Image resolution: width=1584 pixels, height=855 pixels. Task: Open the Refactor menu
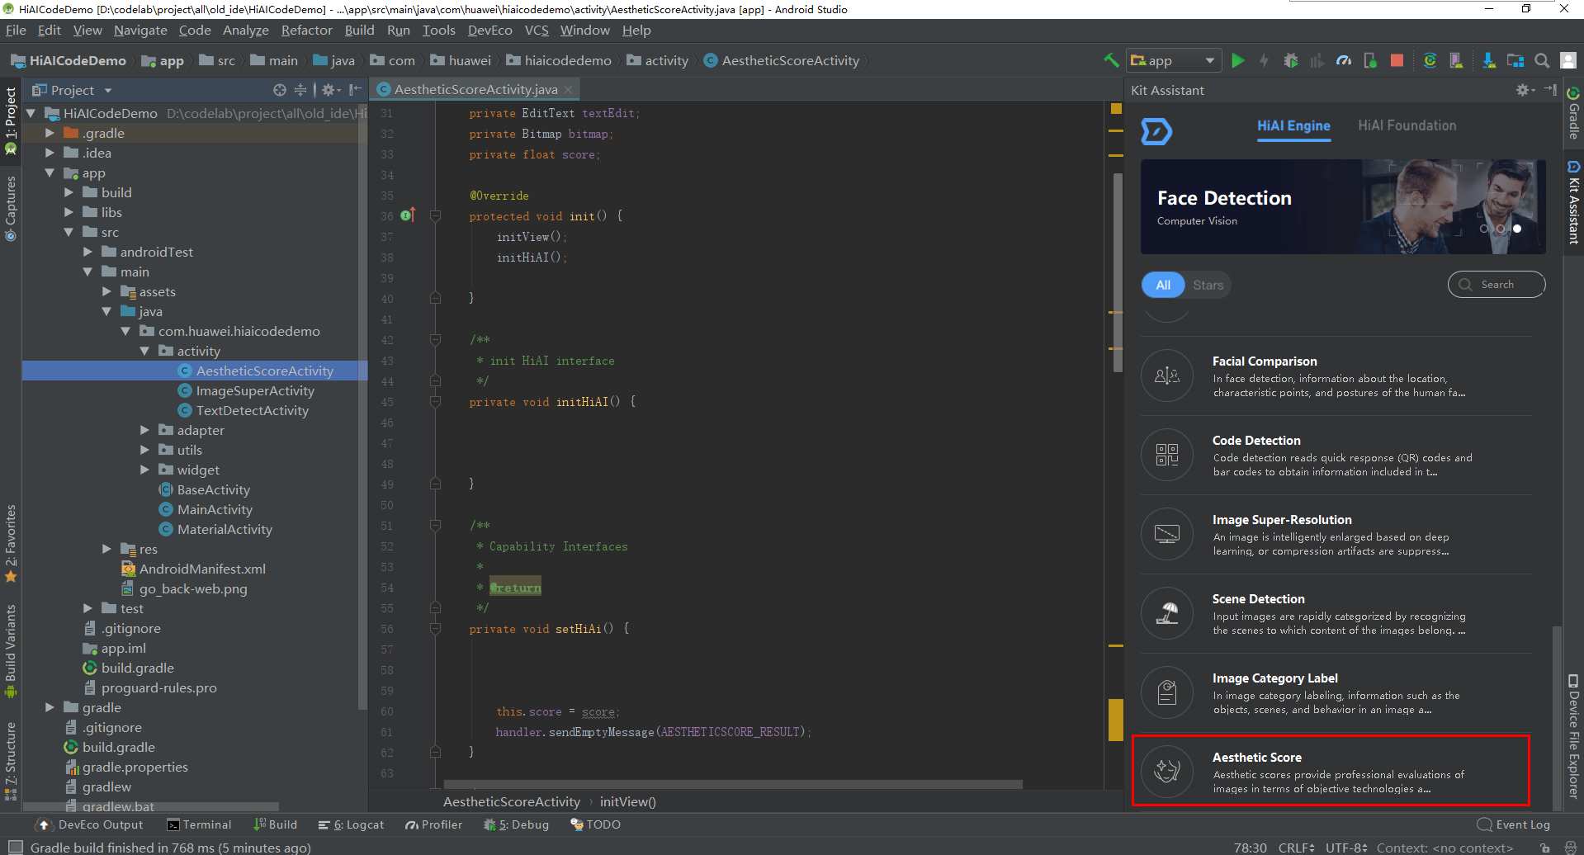(x=306, y=31)
